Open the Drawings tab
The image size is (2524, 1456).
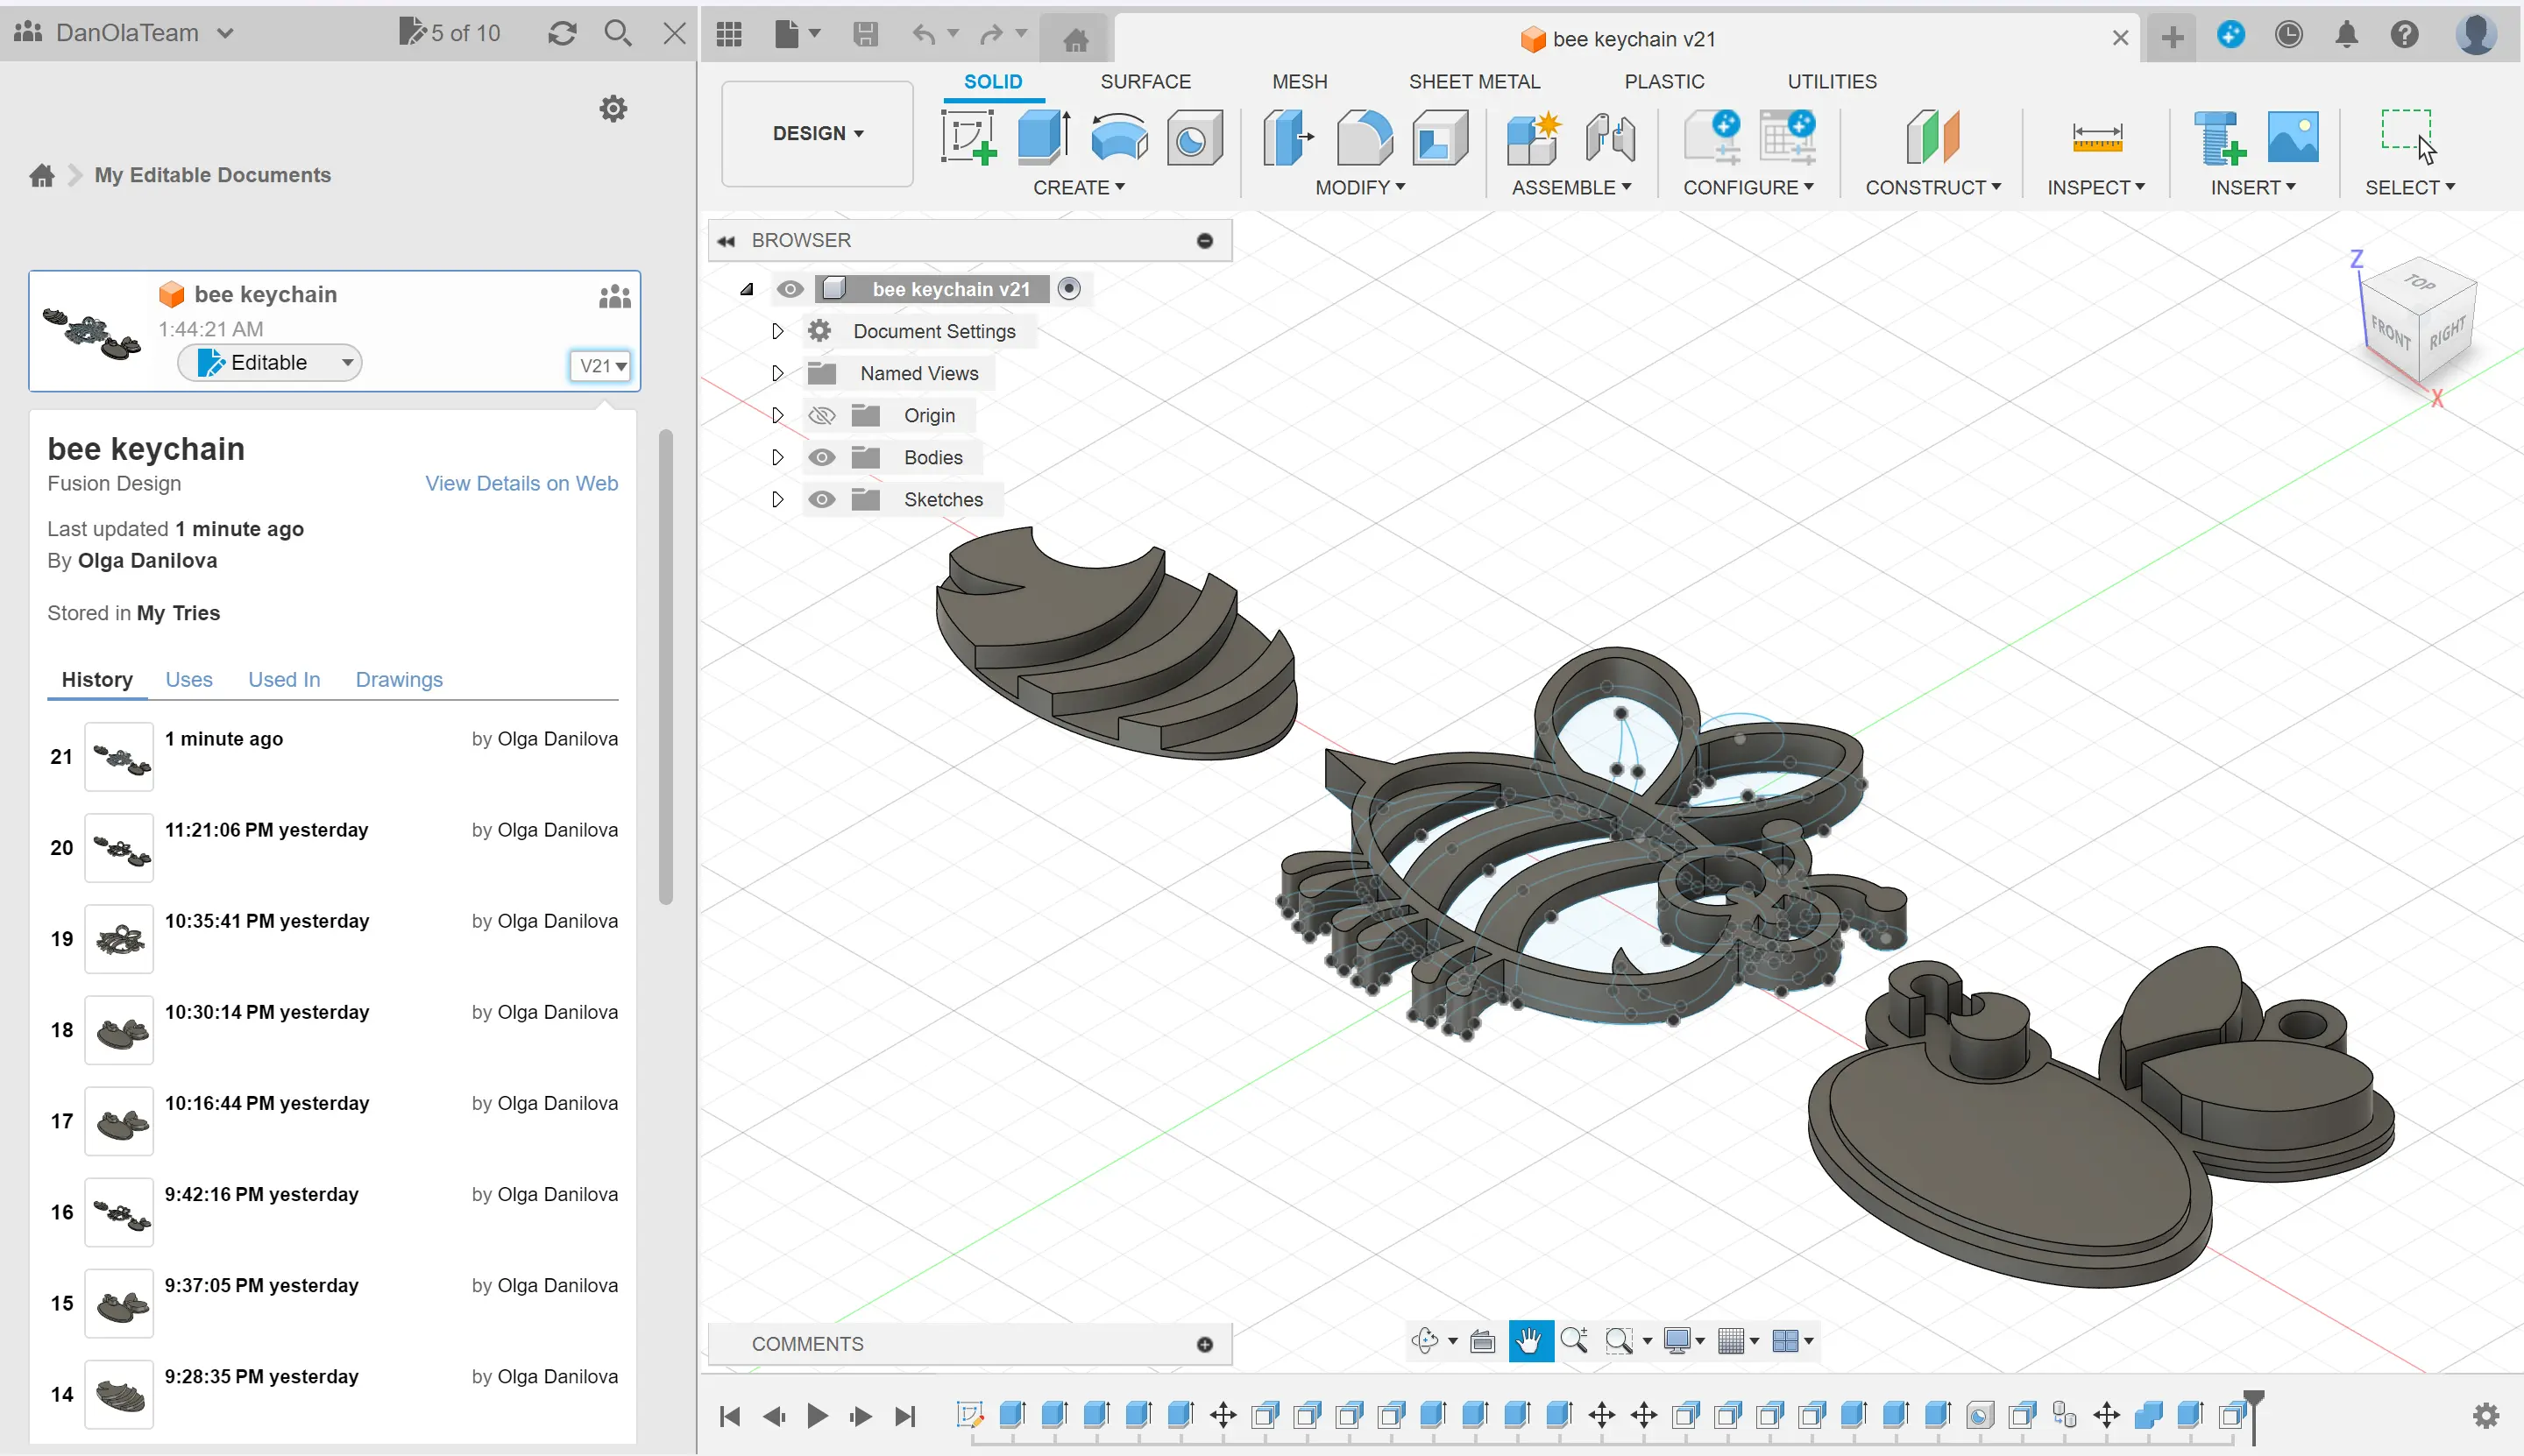coord(399,679)
